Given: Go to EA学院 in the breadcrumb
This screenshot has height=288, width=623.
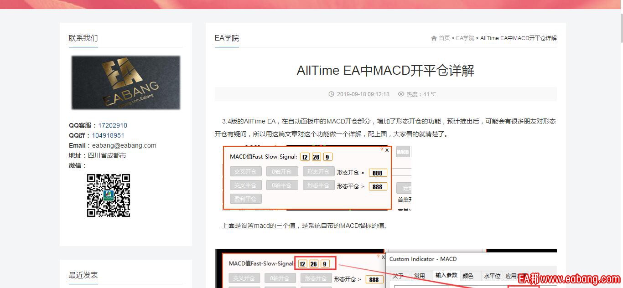Looking at the screenshot, I should coord(465,38).
